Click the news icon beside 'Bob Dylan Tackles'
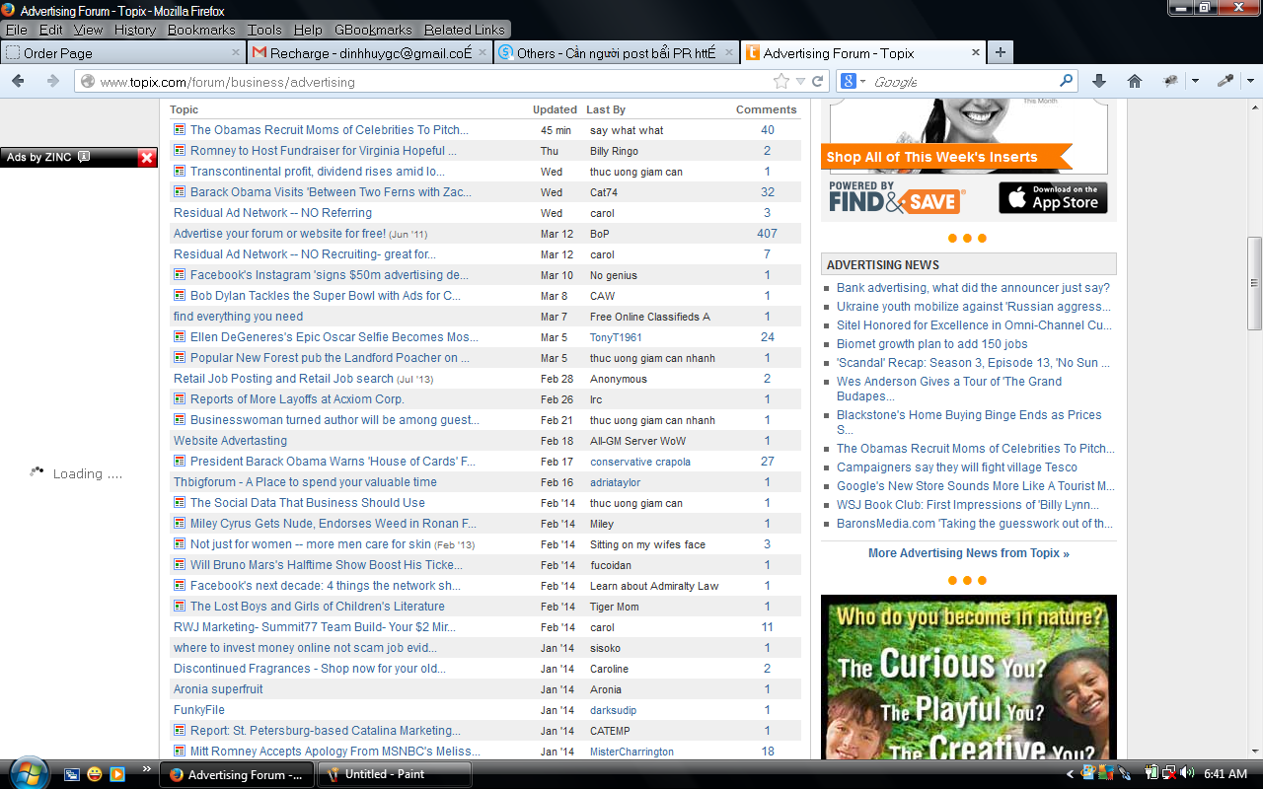Viewport: 1263px width, 789px height. pyautogui.click(x=180, y=296)
